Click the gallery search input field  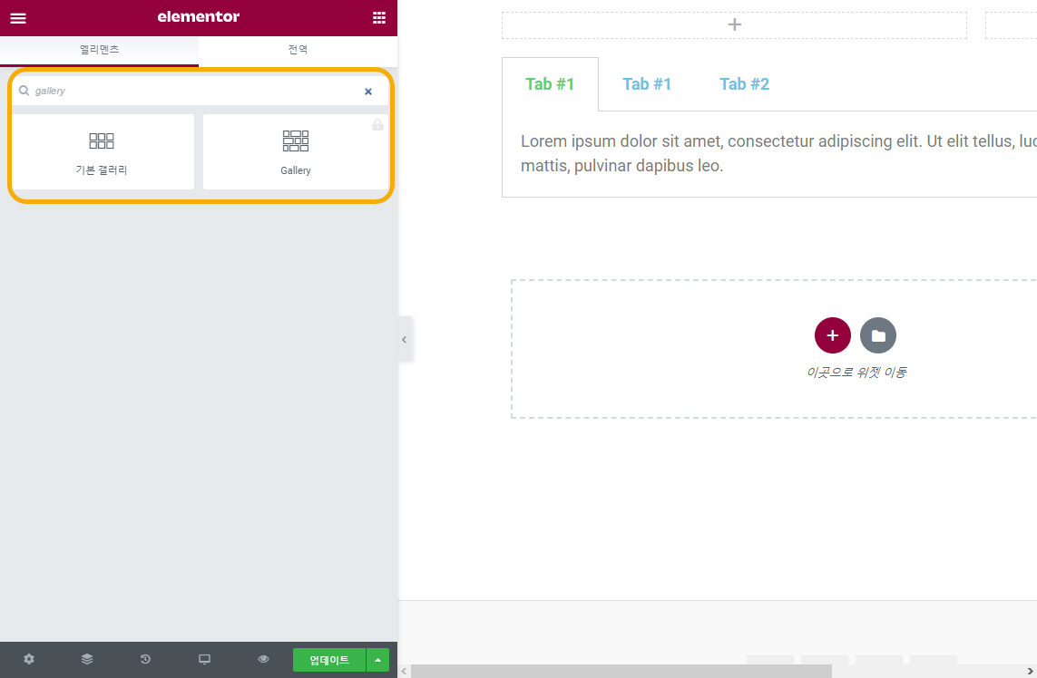click(x=199, y=92)
